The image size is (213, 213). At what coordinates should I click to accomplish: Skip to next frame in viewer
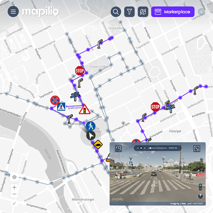pos(145,148)
